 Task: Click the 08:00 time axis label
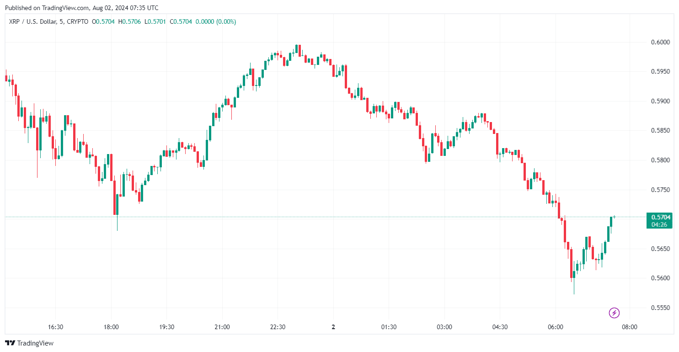pos(630,327)
